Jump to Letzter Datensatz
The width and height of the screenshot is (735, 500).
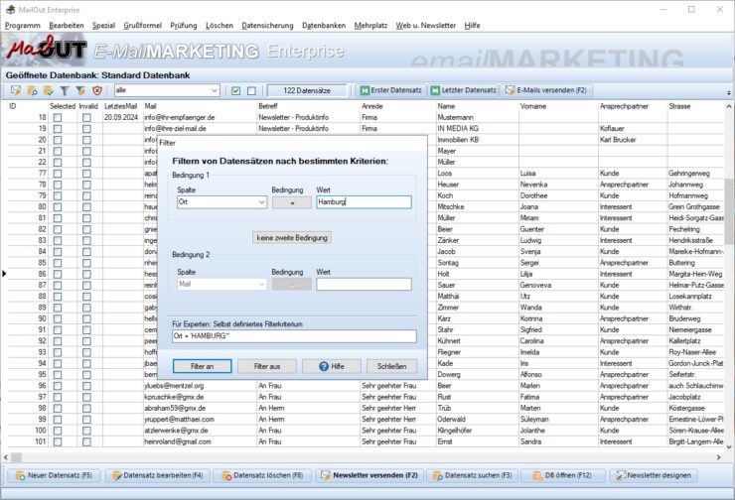pos(463,90)
